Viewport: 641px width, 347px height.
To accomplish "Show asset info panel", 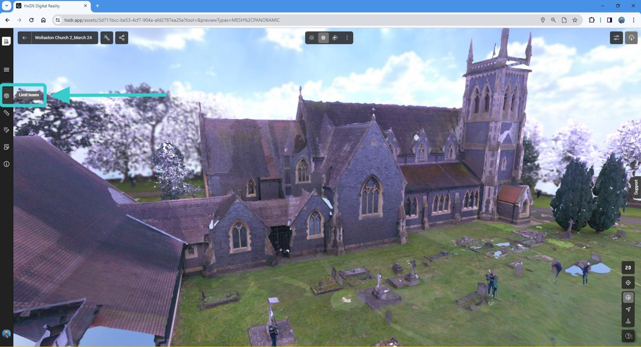I will 6,164.
